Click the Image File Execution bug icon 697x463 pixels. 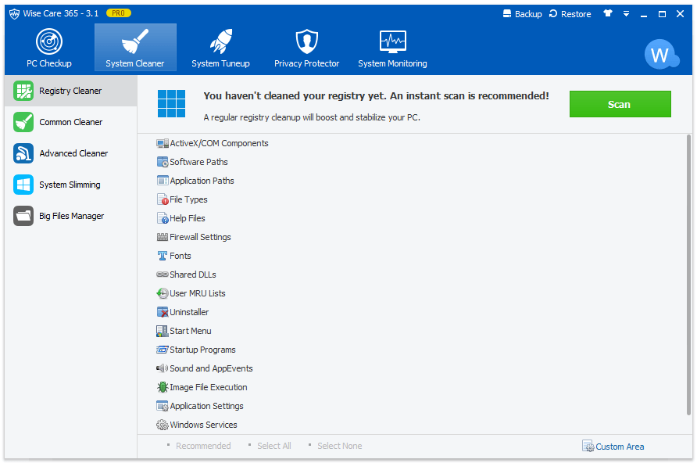[163, 387]
